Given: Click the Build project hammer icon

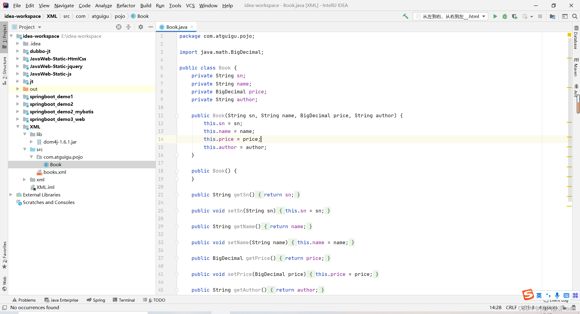Looking at the screenshot, I should (x=405, y=16).
